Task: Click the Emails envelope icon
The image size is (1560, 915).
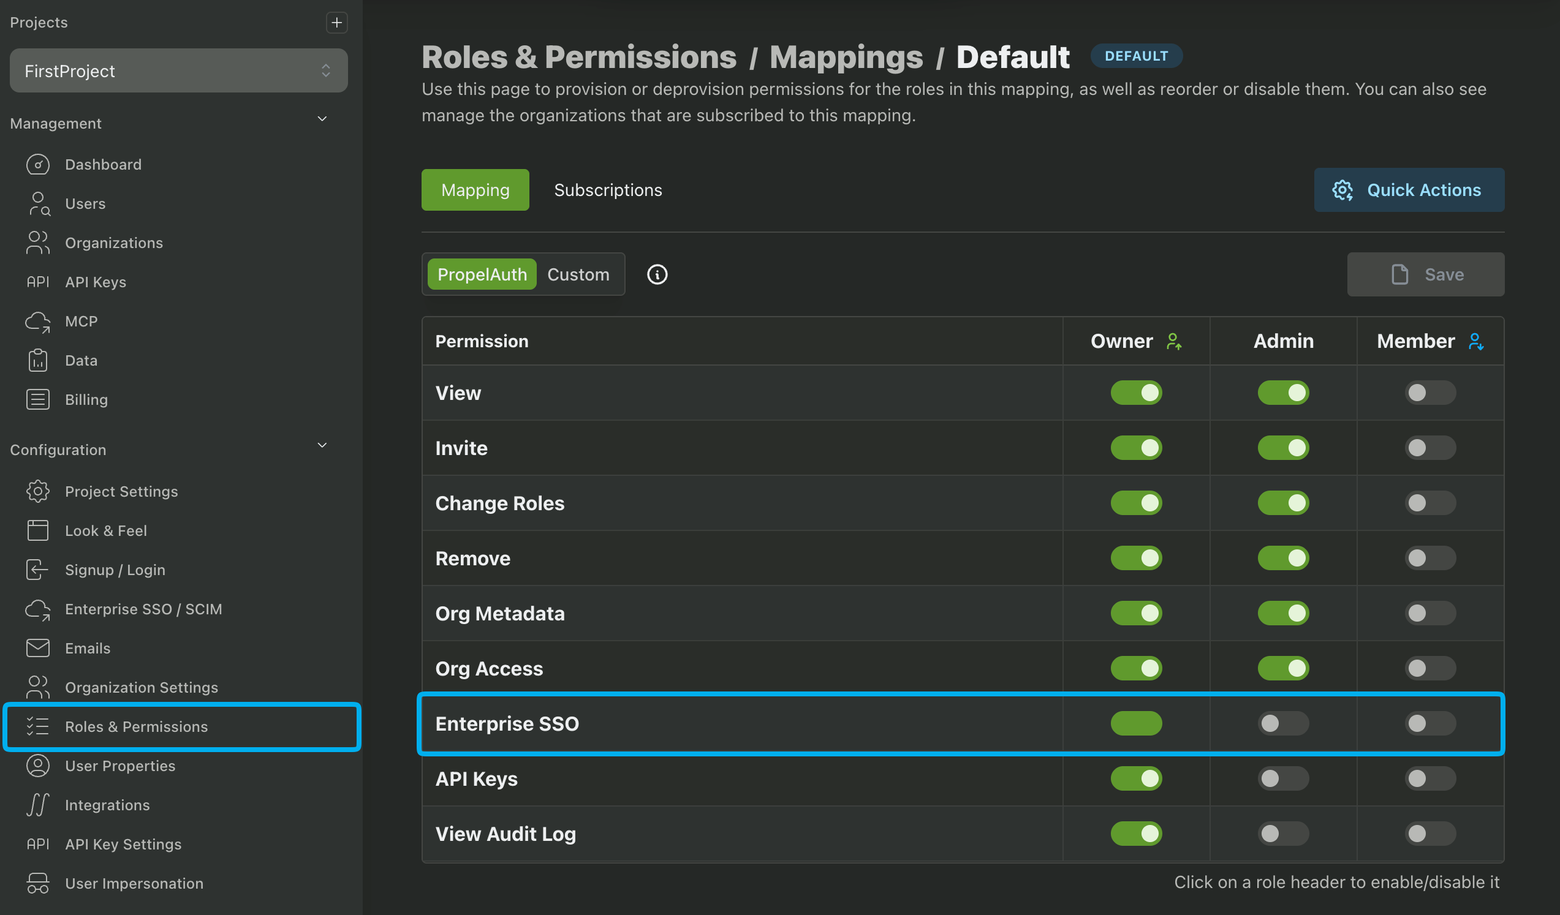Action: 38,649
